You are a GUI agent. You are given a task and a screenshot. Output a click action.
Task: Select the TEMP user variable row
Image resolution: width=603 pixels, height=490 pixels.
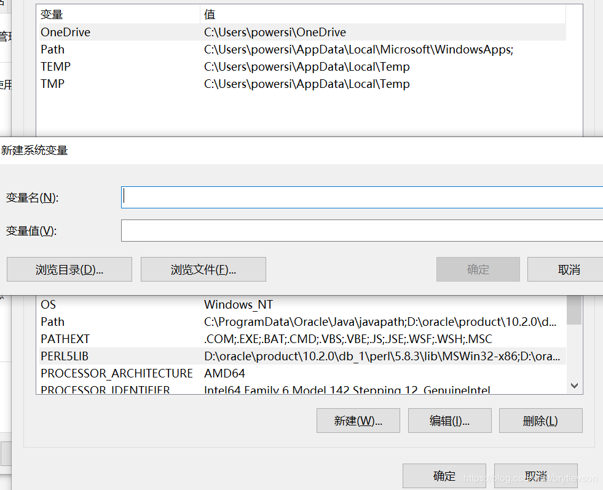pos(56,66)
